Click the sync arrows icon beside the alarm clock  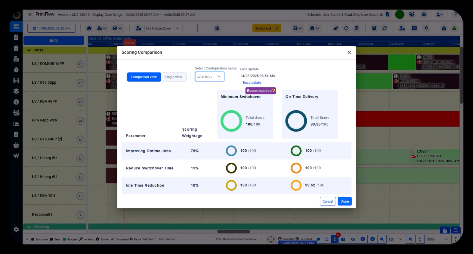384,28
